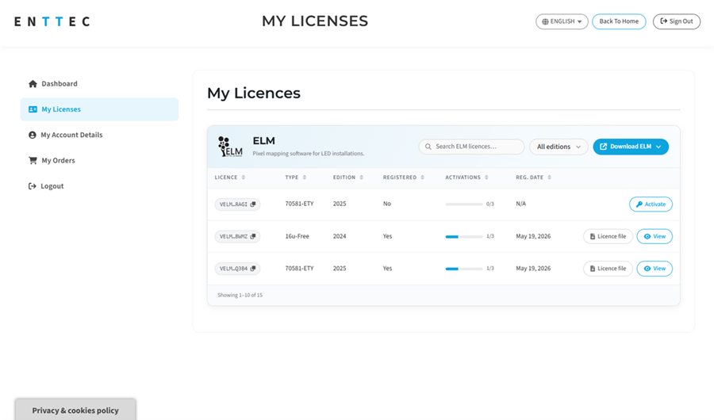Go to My Orders in sidebar
This screenshot has height=420, width=714.
coord(99,160)
